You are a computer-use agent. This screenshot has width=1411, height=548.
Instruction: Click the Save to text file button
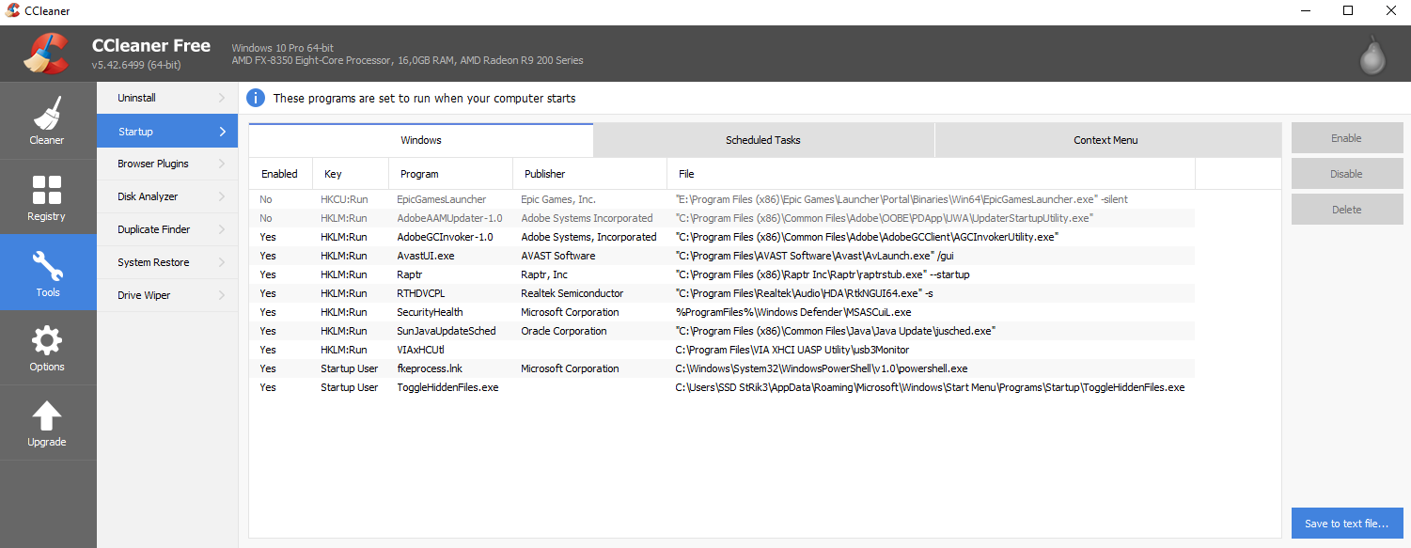(x=1346, y=524)
